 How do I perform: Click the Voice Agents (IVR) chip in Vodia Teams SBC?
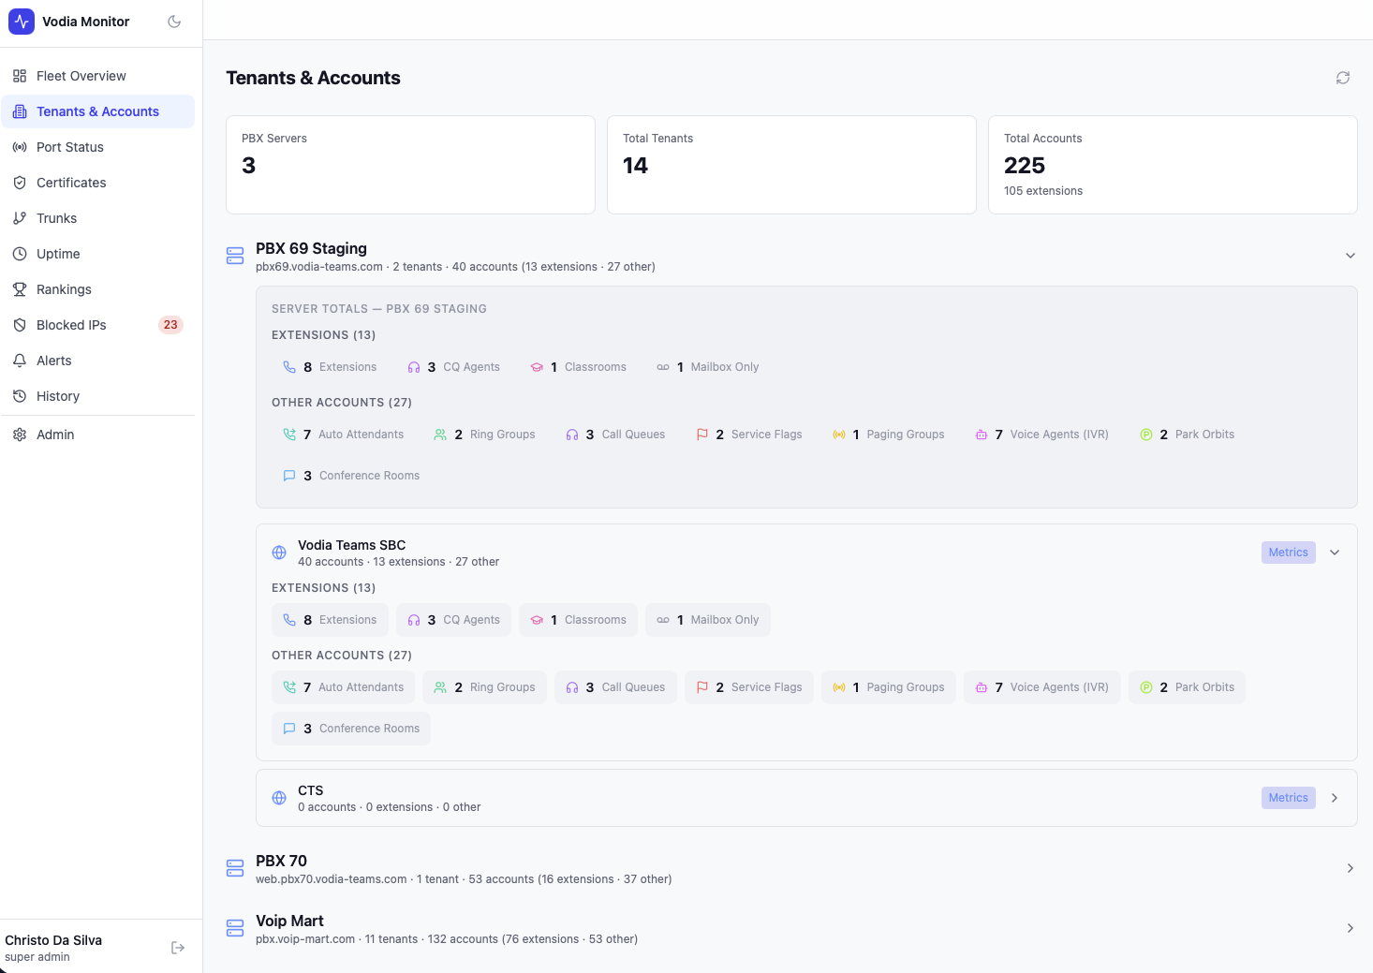point(1041,687)
